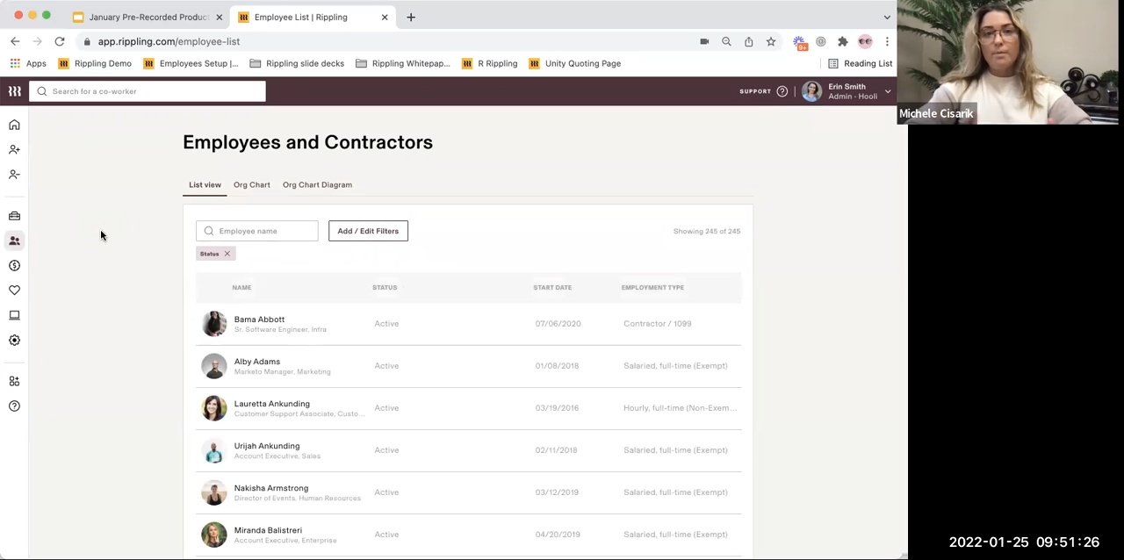Switch to Org Chart Diagram tab
This screenshot has height=560, width=1124.
point(317,184)
